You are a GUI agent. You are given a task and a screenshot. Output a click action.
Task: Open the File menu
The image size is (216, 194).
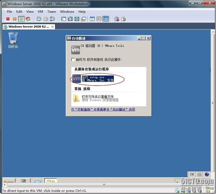coord(9,11)
